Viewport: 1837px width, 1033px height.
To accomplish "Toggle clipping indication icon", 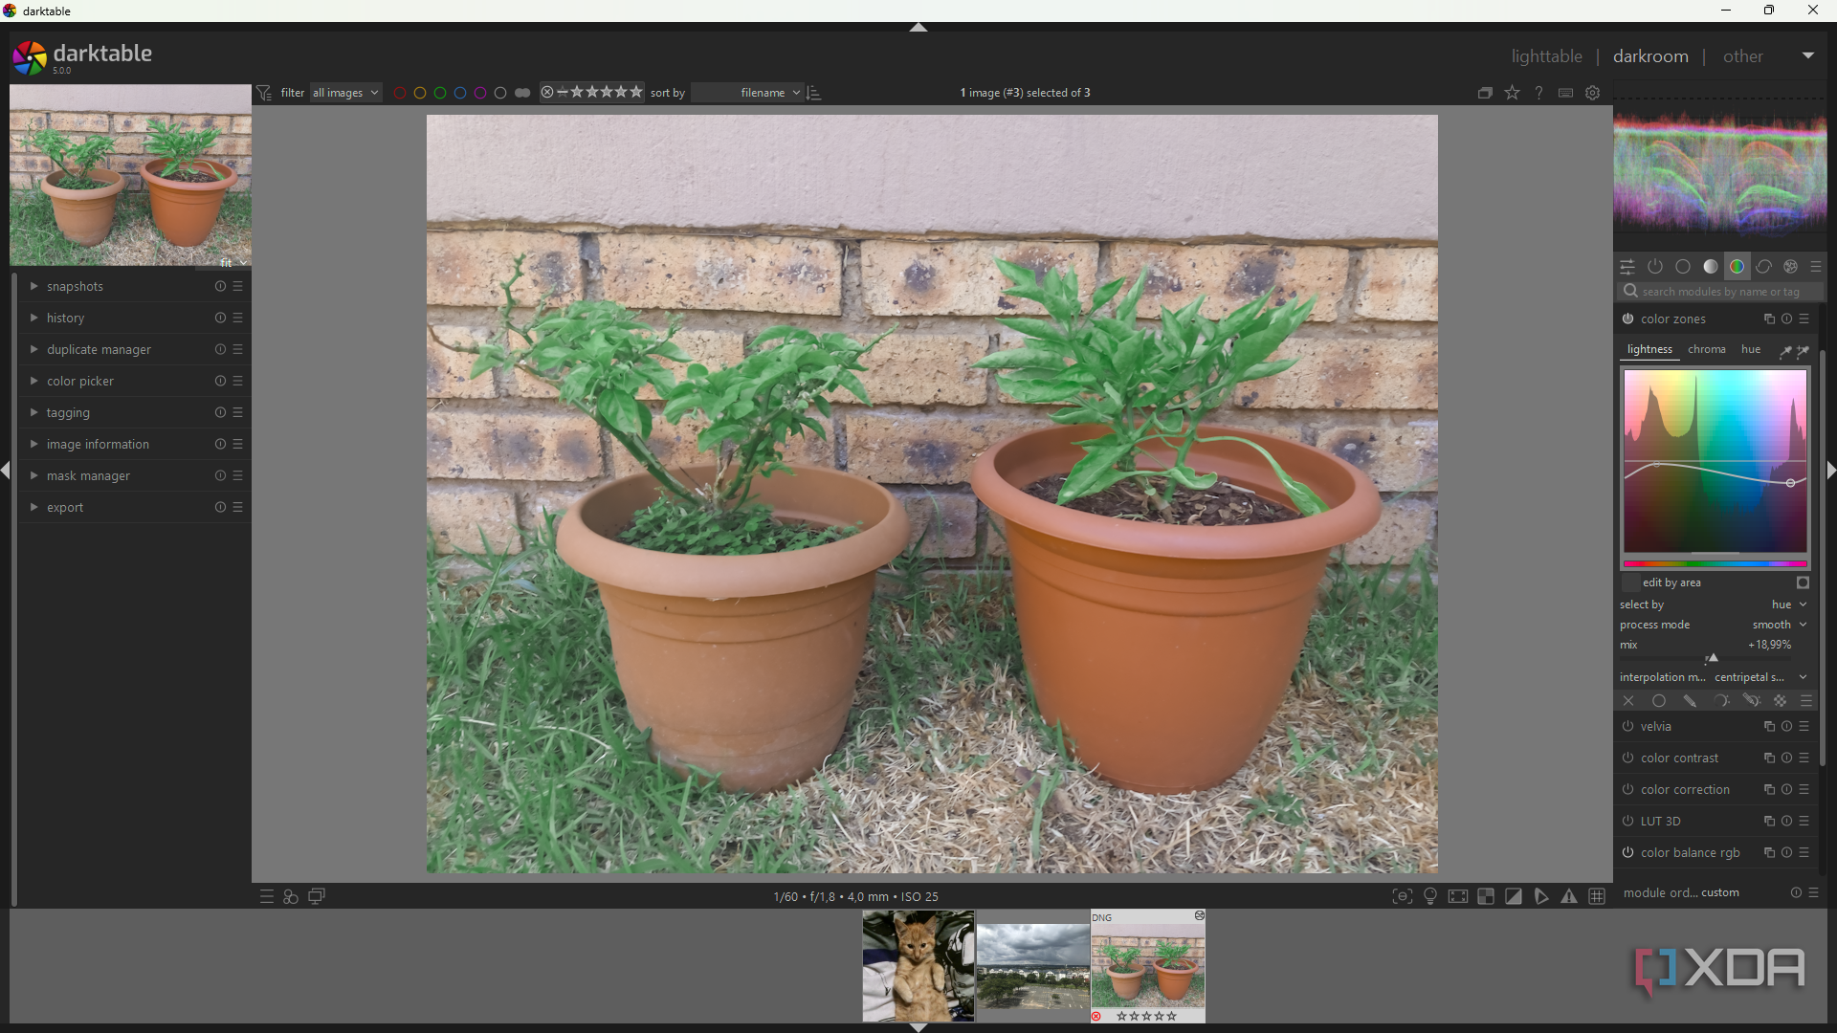I will click(1514, 896).
